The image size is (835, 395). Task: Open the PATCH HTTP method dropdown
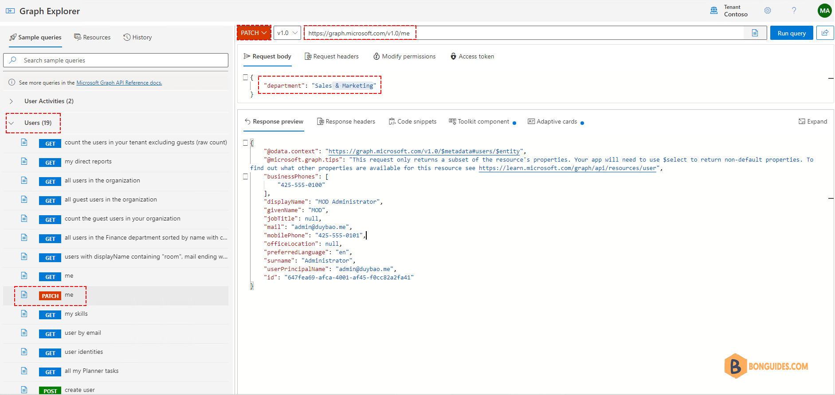click(x=254, y=33)
